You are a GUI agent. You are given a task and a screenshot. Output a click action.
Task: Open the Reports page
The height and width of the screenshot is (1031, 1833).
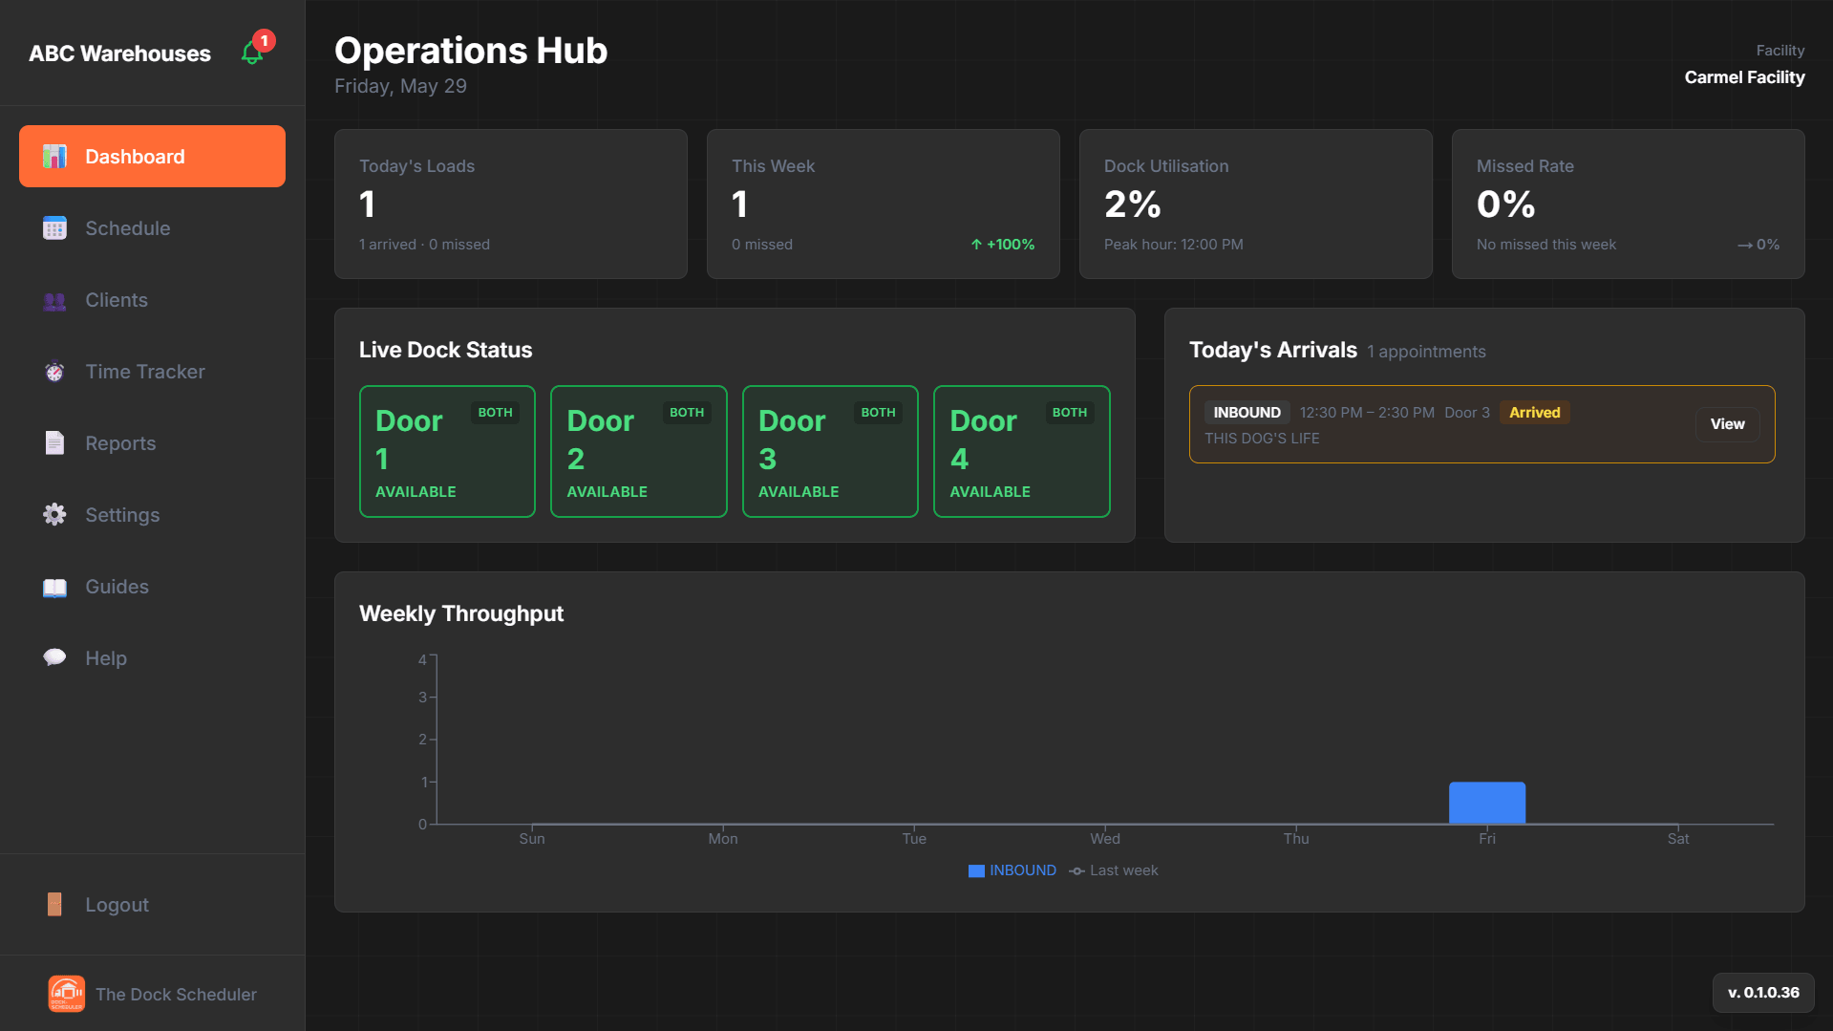(x=152, y=443)
